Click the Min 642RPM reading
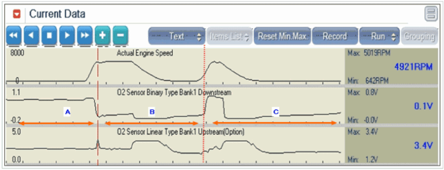Screen dimensions: 444x170 [x=368, y=81]
